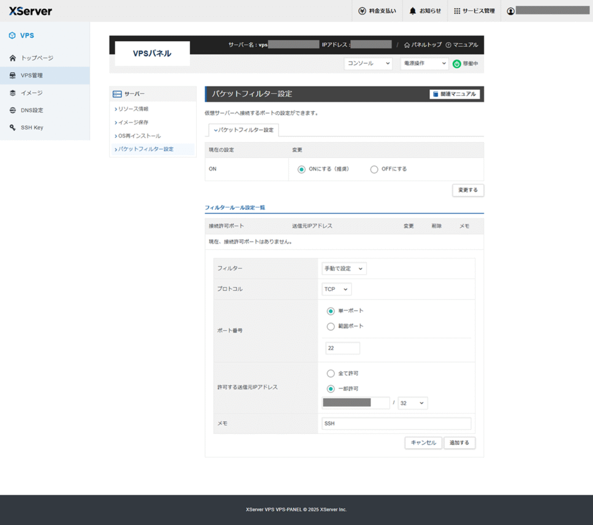Select the SSH Key key icon
The height and width of the screenshot is (525, 593).
[x=13, y=127]
